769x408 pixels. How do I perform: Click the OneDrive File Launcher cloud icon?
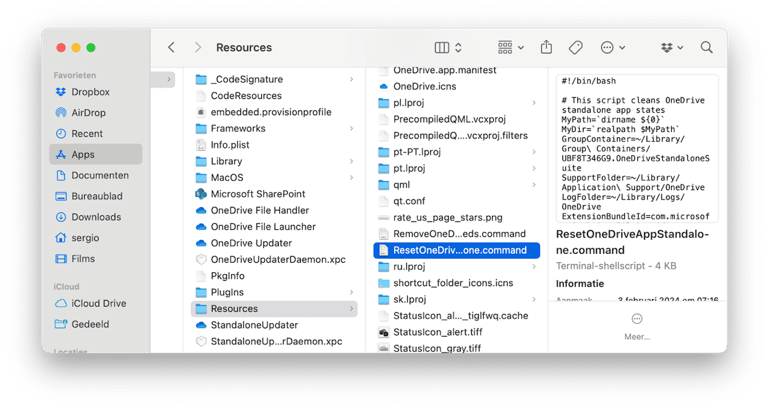click(201, 227)
